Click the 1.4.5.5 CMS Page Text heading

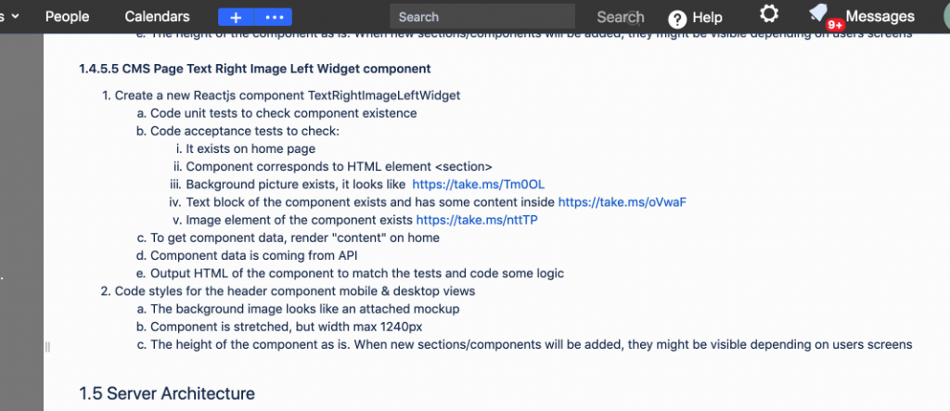254,69
